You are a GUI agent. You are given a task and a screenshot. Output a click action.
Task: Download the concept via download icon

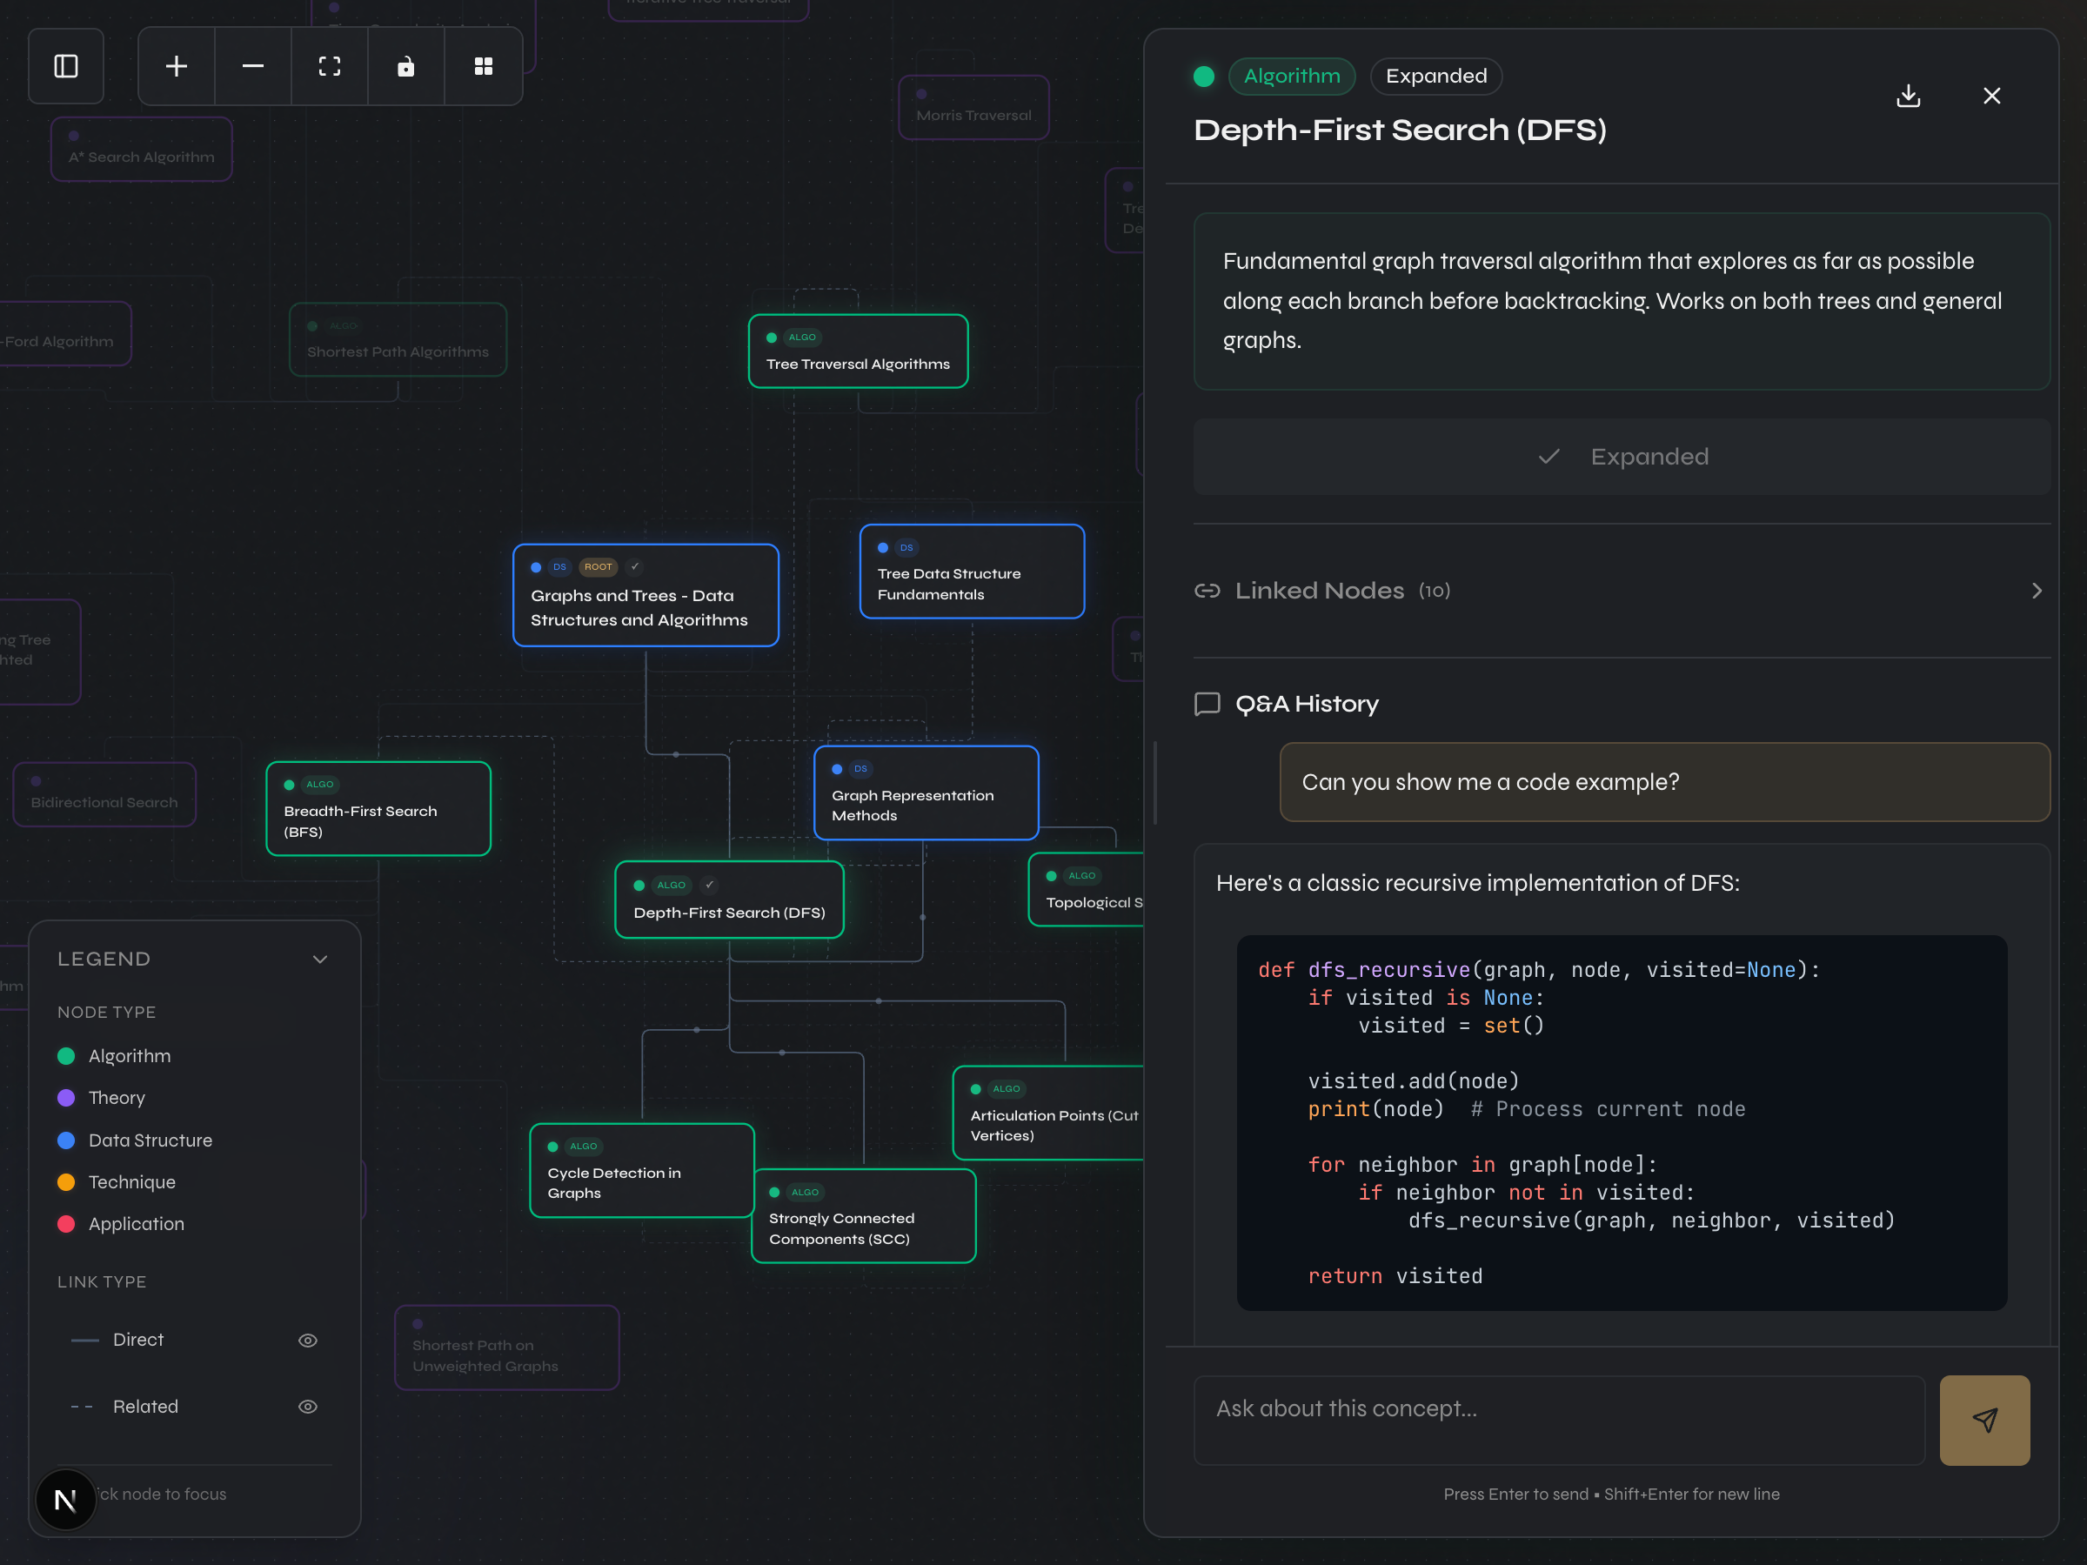point(1908,97)
